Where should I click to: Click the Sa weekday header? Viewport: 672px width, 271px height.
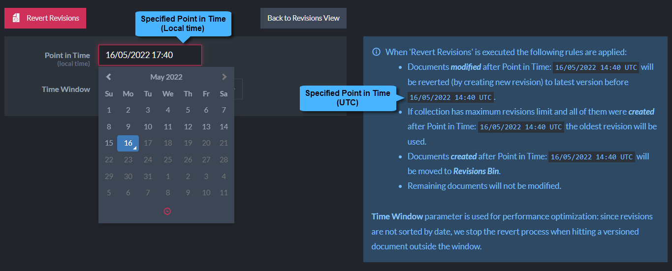pos(224,94)
